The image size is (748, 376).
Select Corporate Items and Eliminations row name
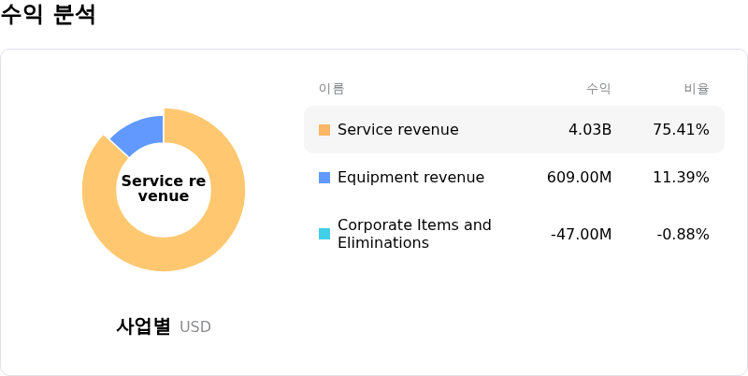pyautogui.click(x=414, y=234)
